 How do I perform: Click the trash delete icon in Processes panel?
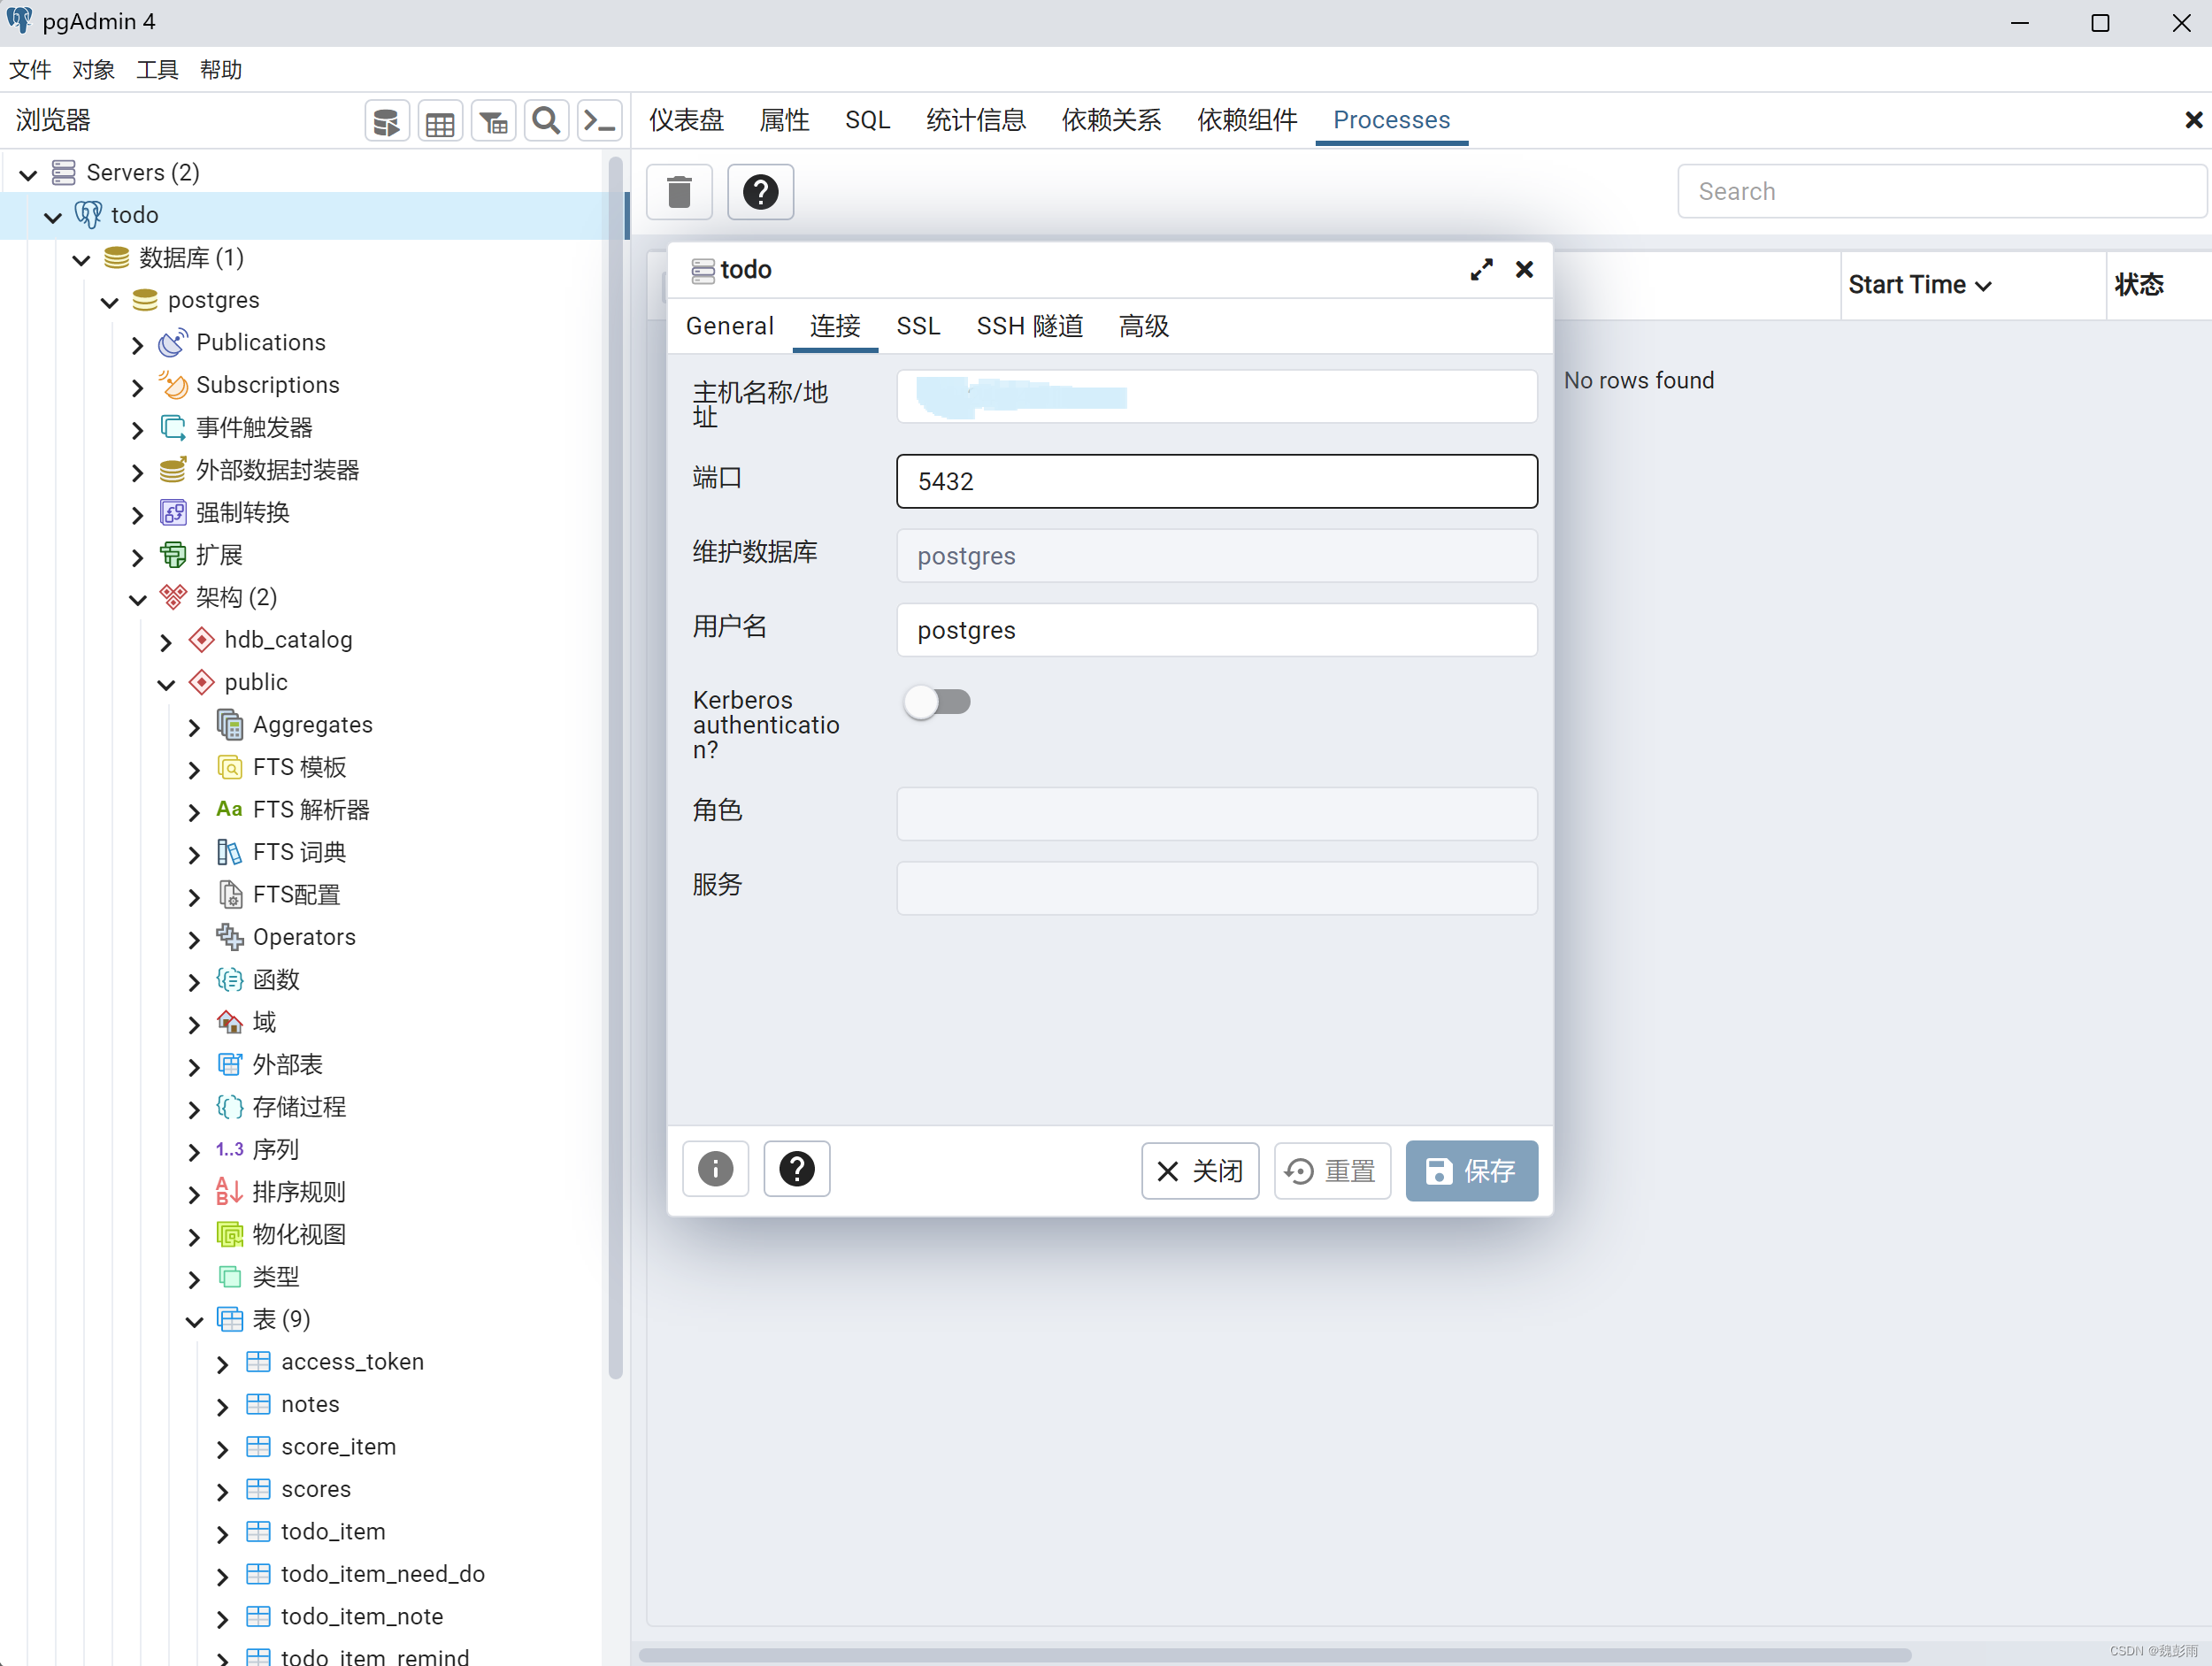pyautogui.click(x=679, y=192)
